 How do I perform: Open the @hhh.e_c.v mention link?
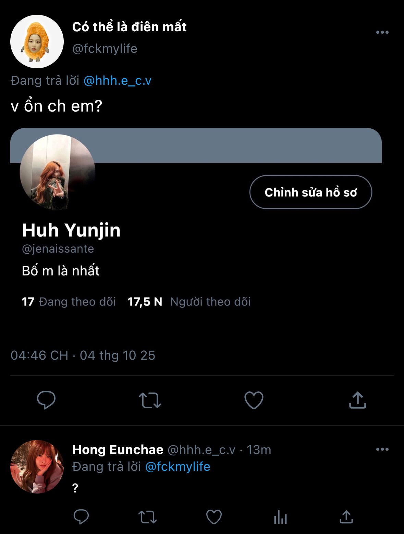pos(117,81)
